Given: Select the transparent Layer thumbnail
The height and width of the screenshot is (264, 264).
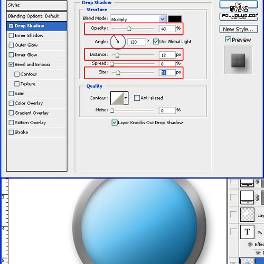Looking at the screenshot, I should pos(247,214).
